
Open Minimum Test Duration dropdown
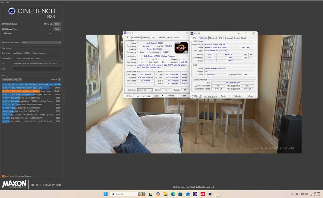click(x=41, y=42)
